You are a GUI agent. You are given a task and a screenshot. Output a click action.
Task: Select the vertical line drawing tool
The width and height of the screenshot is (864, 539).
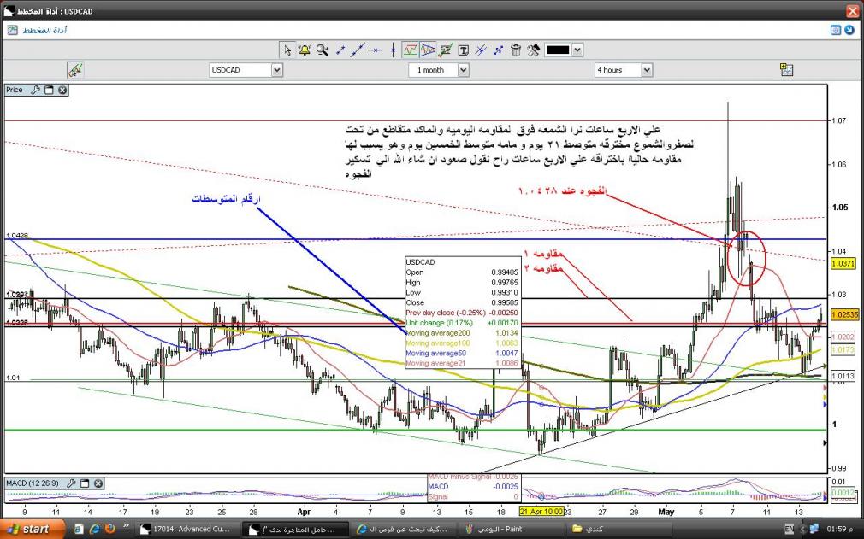click(392, 50)
